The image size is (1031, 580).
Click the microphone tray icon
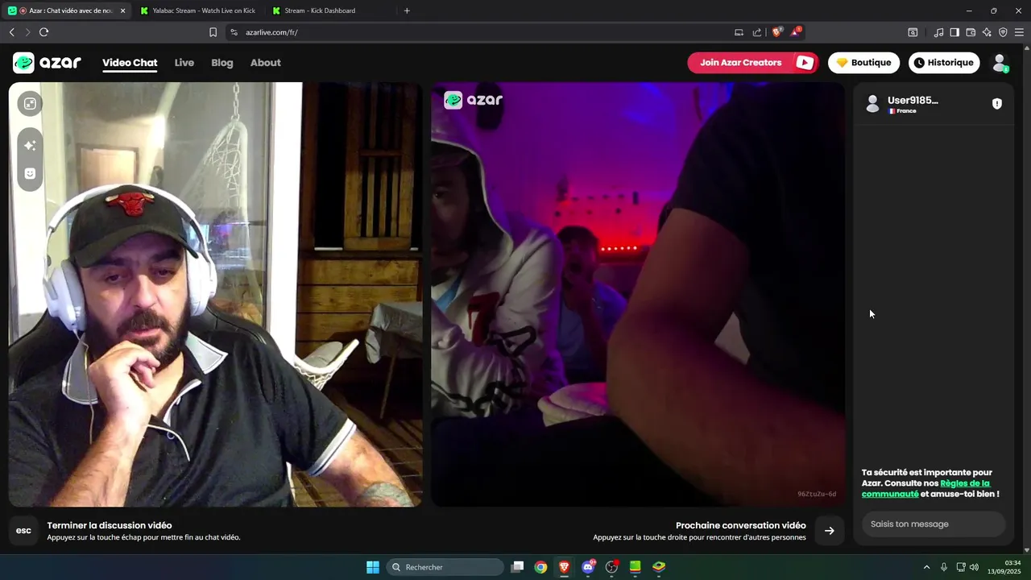tap(944, 567)
